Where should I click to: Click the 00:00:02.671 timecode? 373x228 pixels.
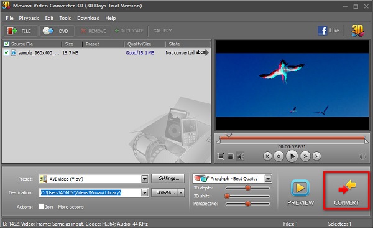click(292, 146)
